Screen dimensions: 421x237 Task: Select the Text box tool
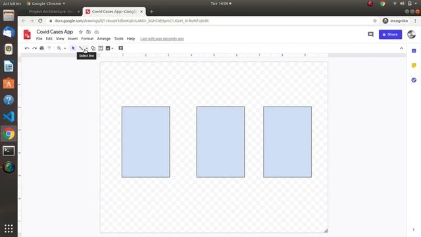(101, 48)
